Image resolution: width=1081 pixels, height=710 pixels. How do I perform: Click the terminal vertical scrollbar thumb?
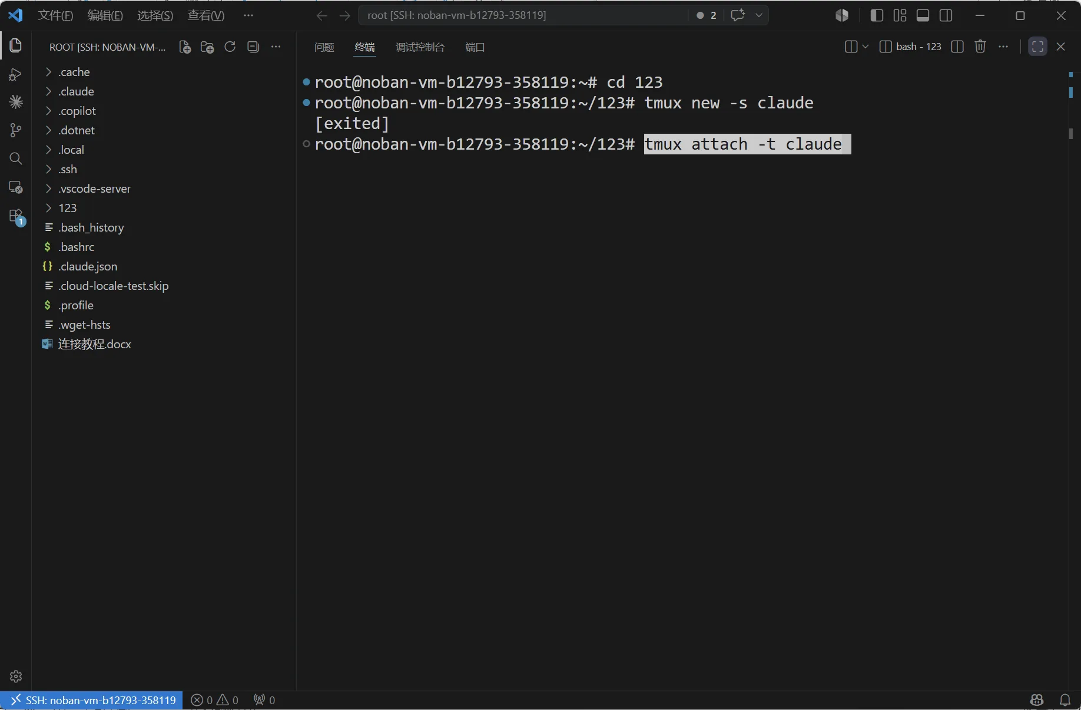click(1071, 134)
